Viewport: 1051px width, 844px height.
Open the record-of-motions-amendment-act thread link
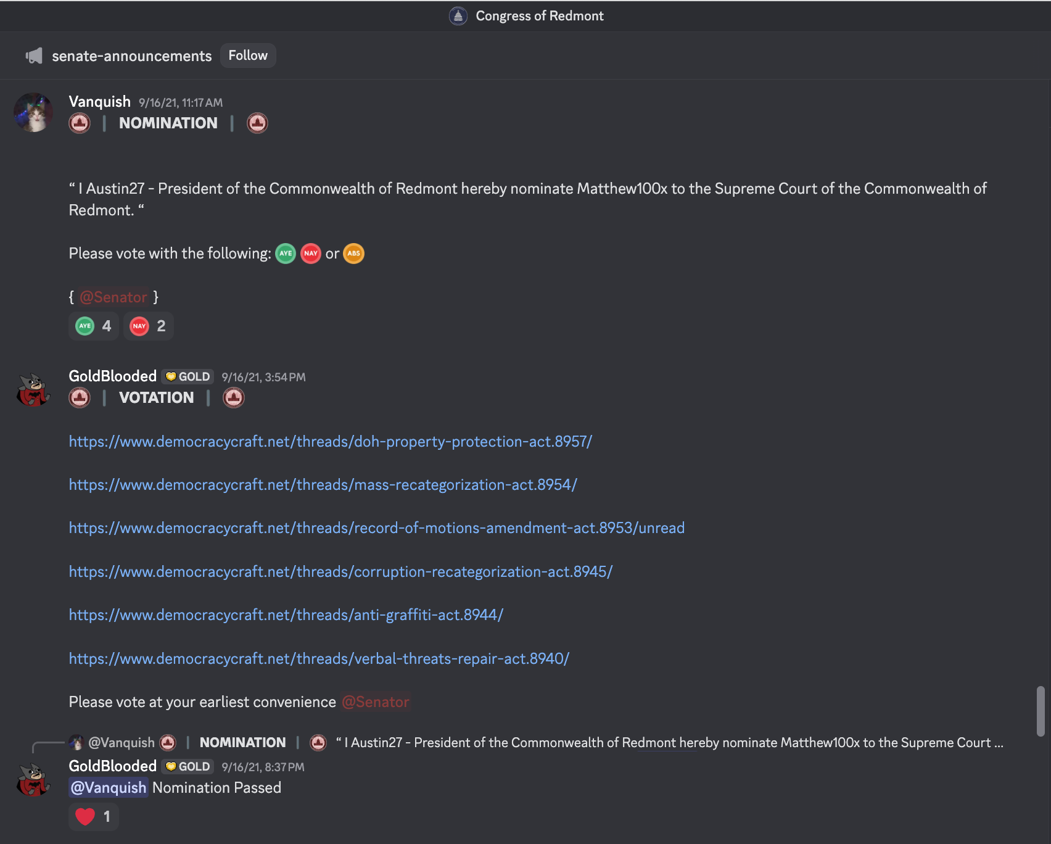click(377, 528)
